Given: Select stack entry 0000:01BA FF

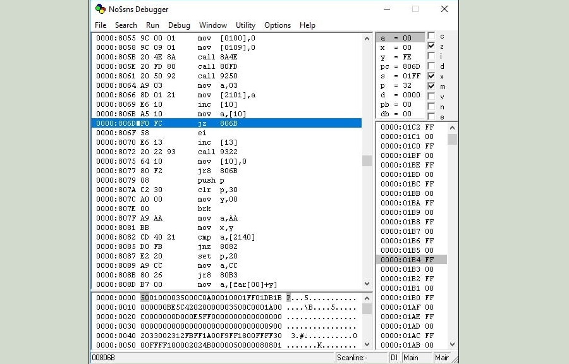Looking at the screenshot, I should [x=407, y=203].
